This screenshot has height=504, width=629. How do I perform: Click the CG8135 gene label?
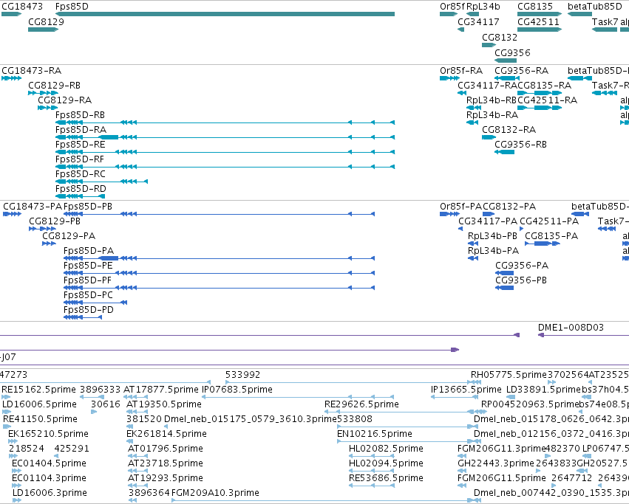point(535,7)
